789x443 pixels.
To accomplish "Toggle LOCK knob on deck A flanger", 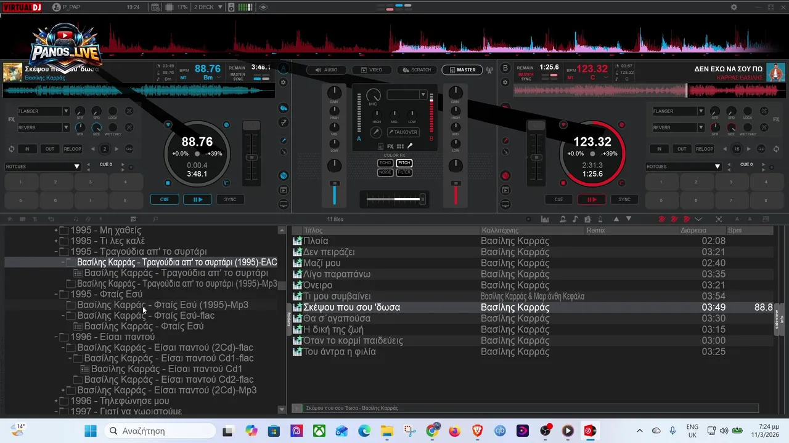I will pyautogui.click(x=113, y=111).
